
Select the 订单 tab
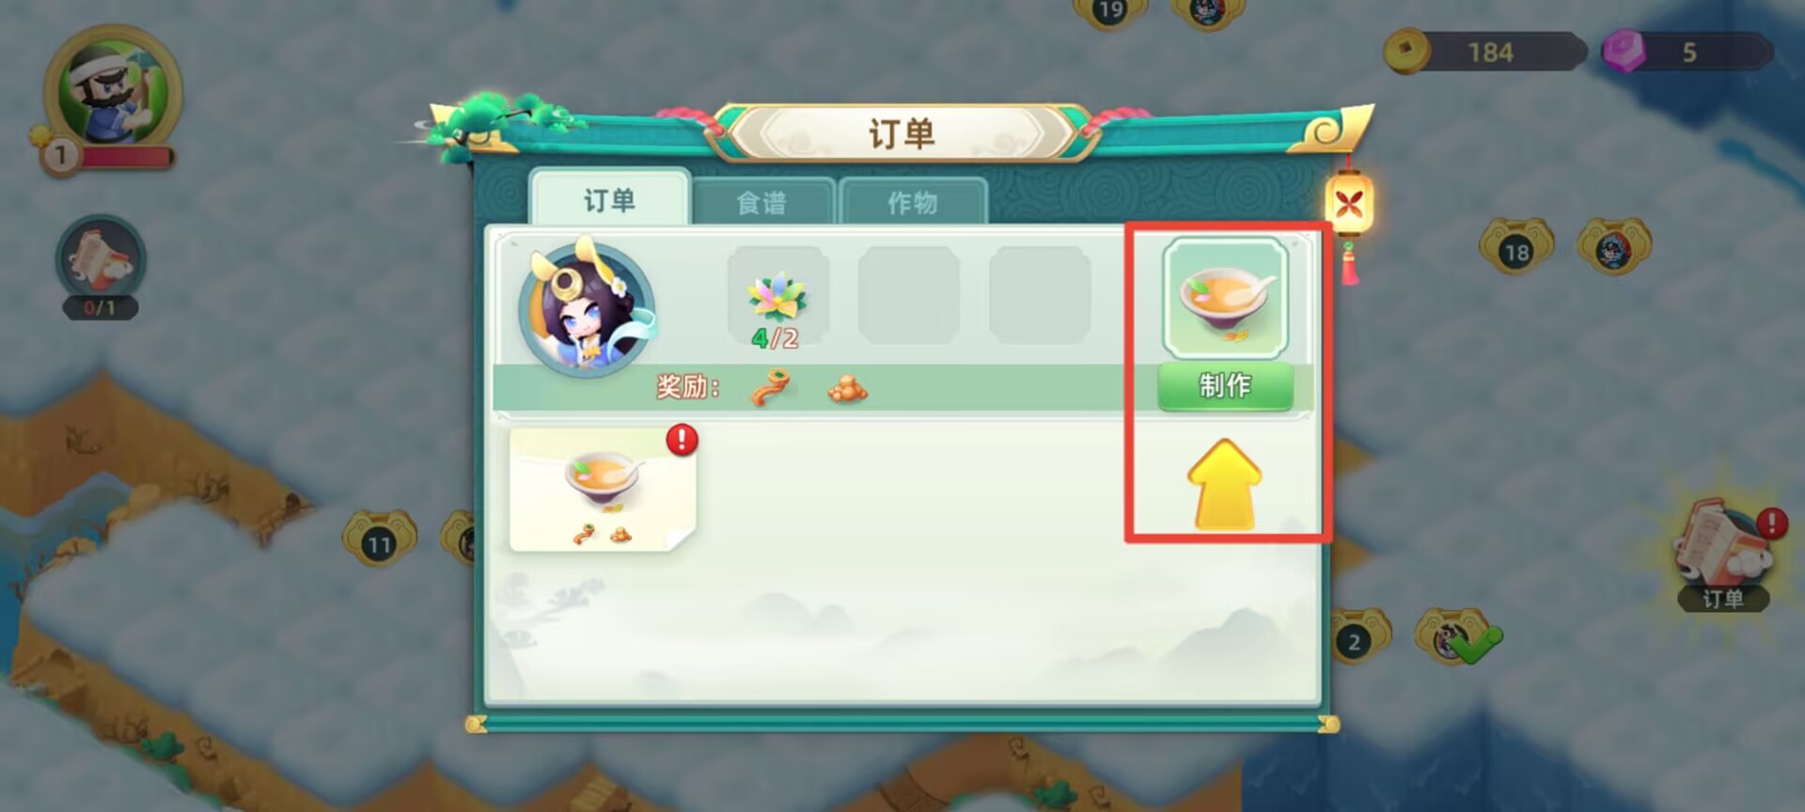coord(610,198)
